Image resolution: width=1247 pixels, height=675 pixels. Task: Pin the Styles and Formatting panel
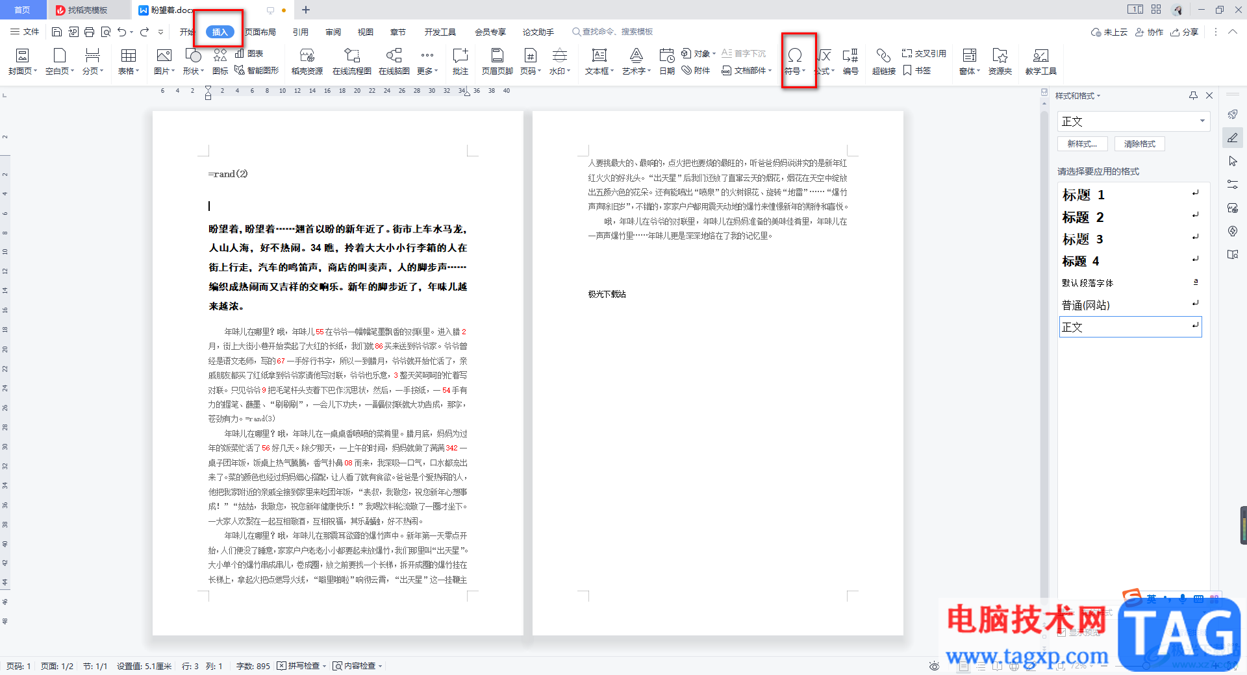tap(1193, 95)
